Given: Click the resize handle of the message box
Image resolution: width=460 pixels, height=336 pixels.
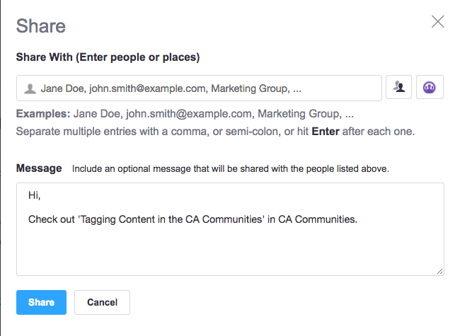Looking at the screenshot, I should click(439, 272).
